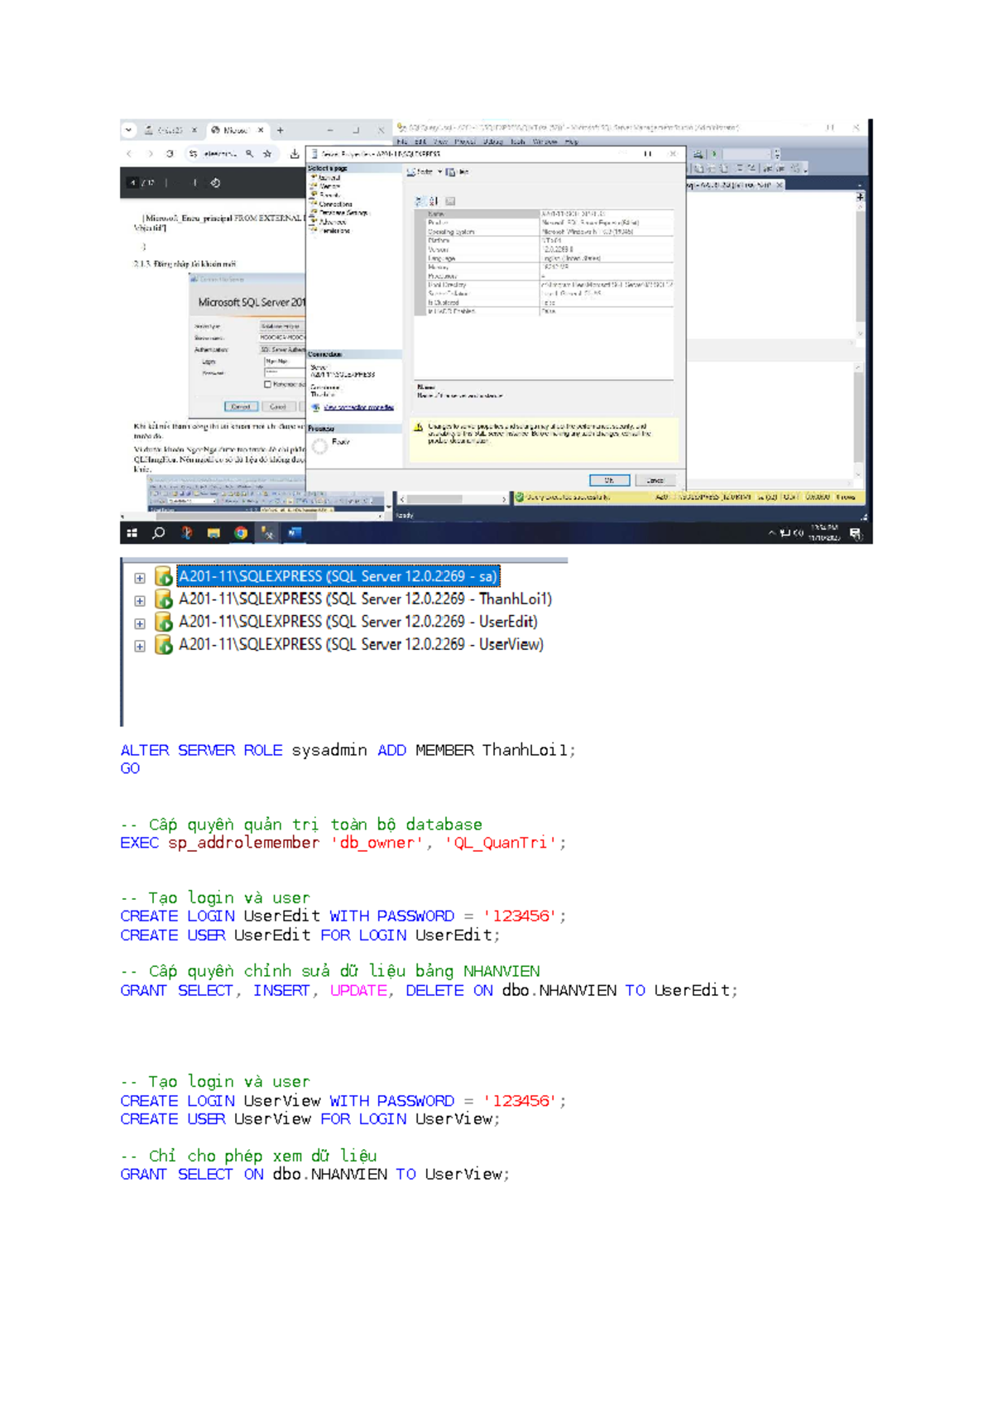This screenshot has height=1404, width=993.
Task: Click the Password field in Connect dialog
Action: coord(284,373)
